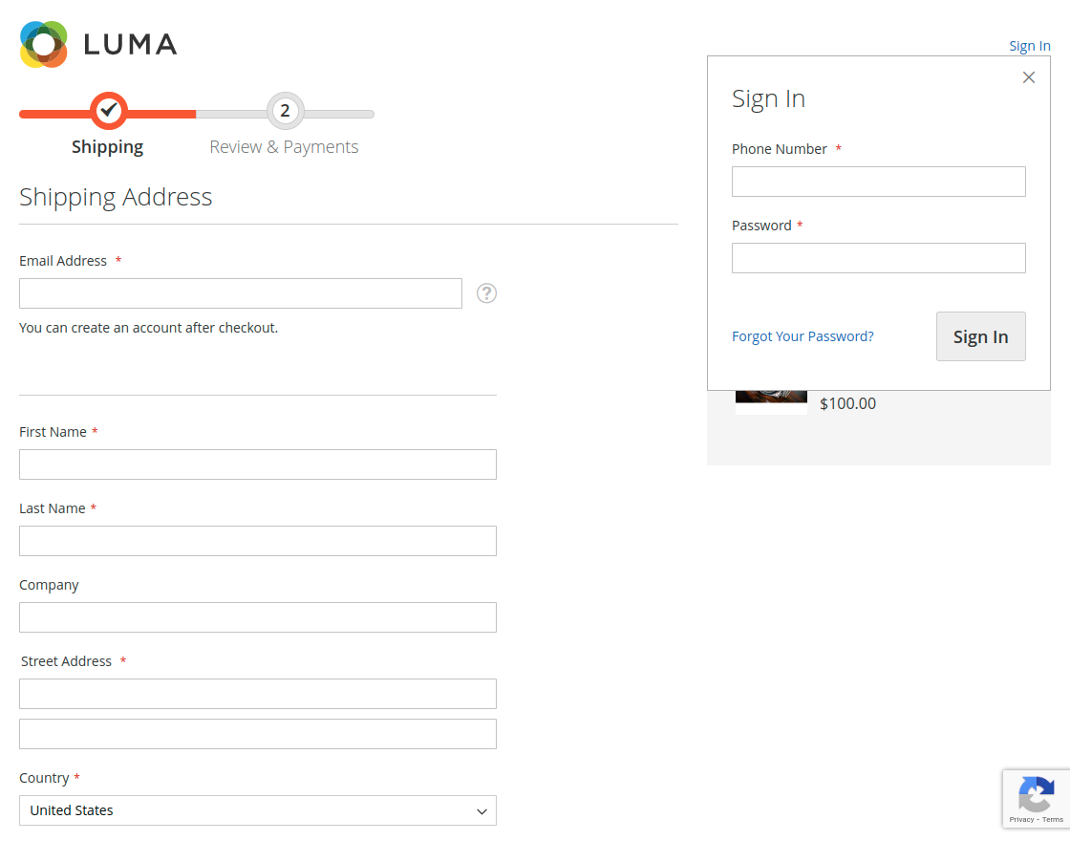Close the Sign In popup
Viewport: 1070px width, 841px height.
click(1029, 77)
